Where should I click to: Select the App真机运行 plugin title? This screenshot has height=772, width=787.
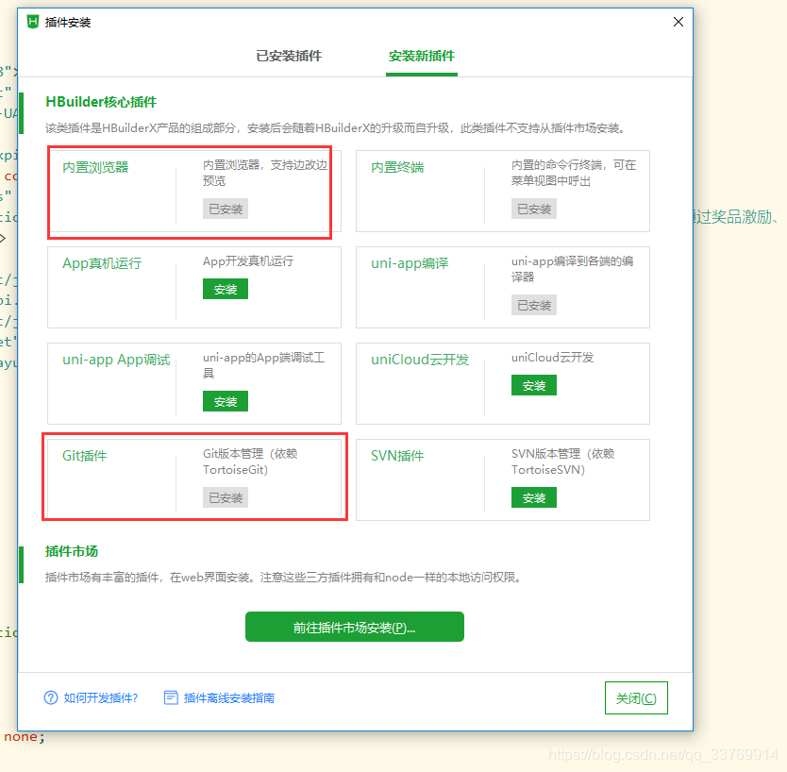click(x=102, y=263)
